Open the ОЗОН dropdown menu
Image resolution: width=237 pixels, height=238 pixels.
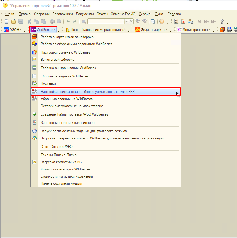coord(13,30)
